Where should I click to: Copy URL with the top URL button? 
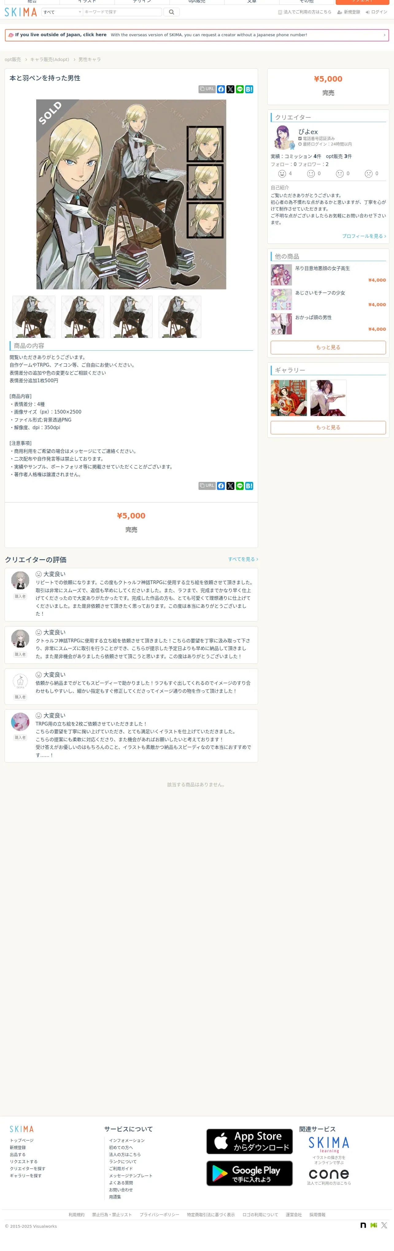pos(207,89)
